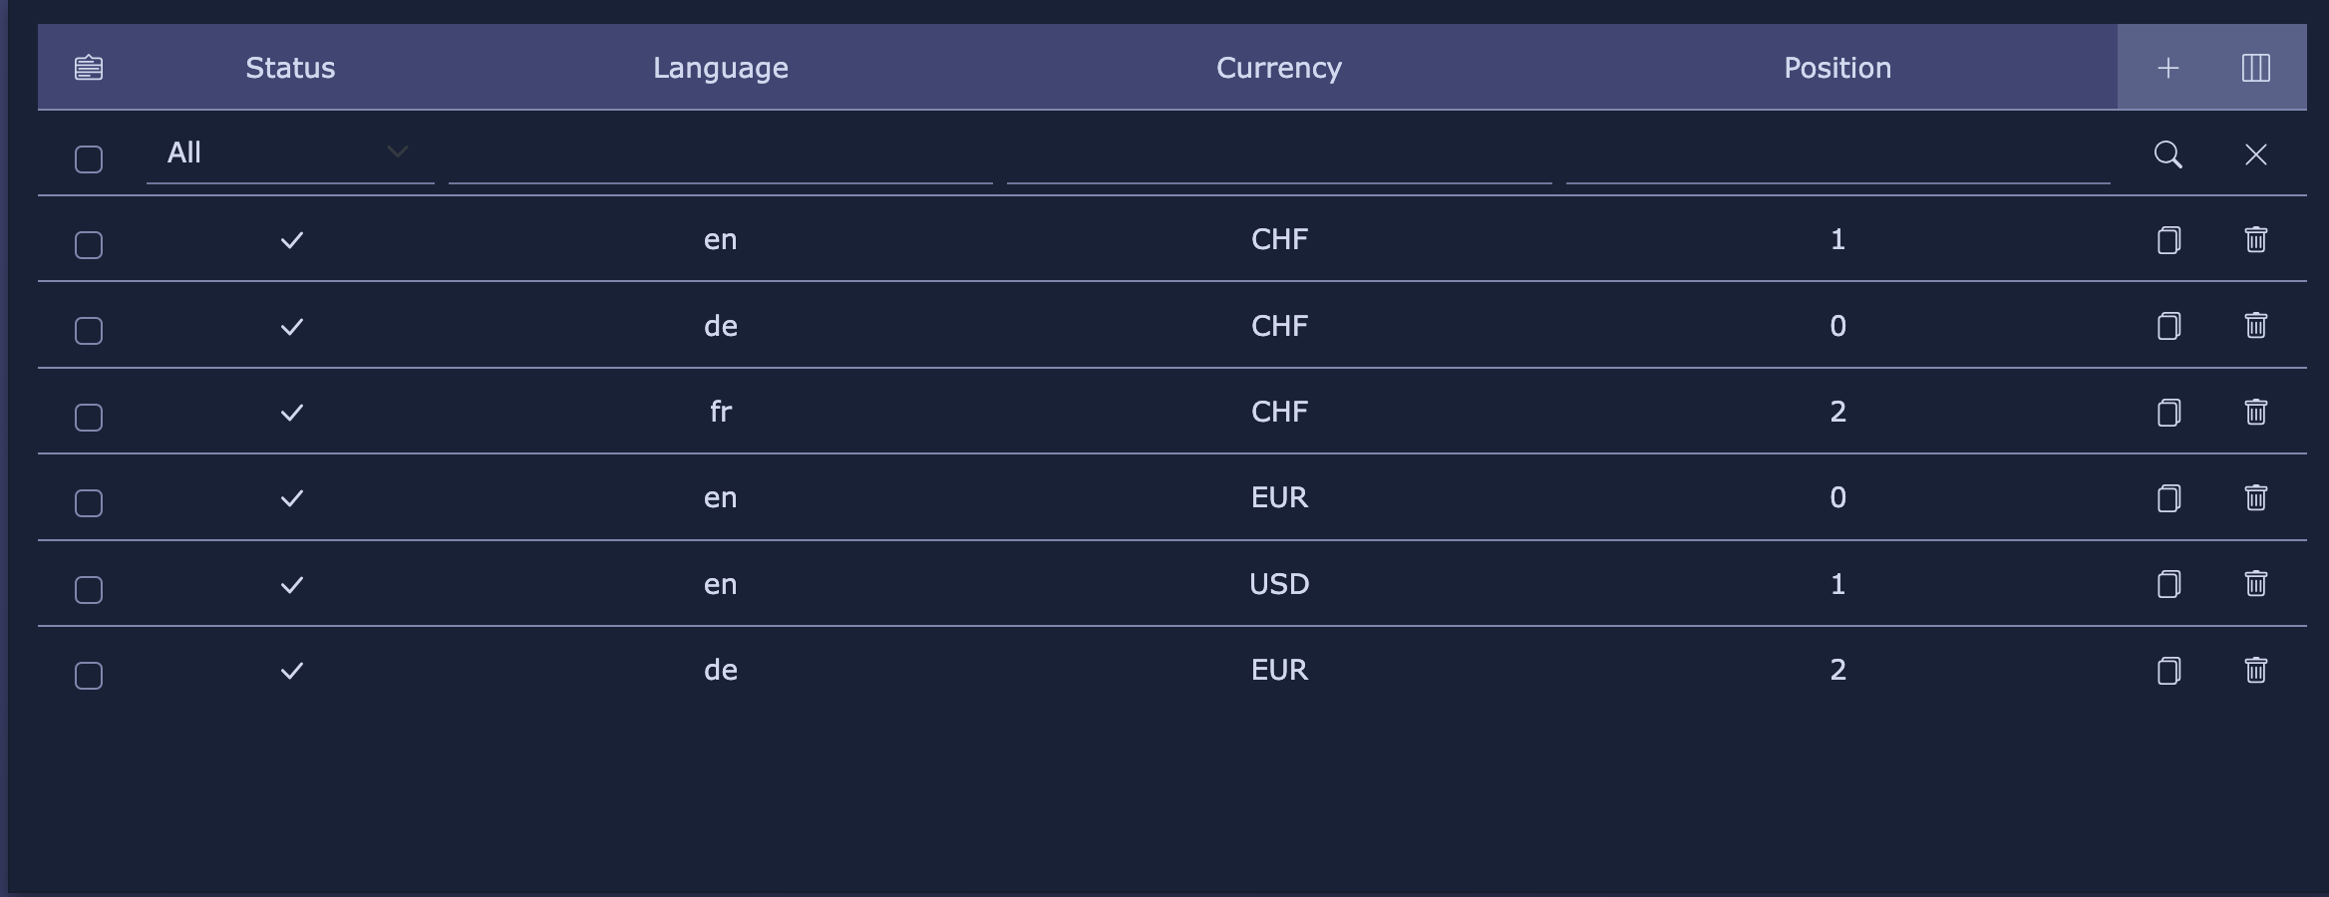This screenshot has height=897, width=2329.
Task: Focus the Currency filter input field
Action: point(1279,155)
